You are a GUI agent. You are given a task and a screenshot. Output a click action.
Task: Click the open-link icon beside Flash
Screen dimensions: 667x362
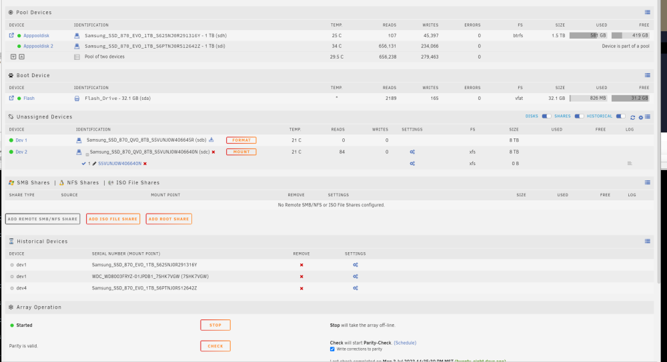[x=11, y=98]
